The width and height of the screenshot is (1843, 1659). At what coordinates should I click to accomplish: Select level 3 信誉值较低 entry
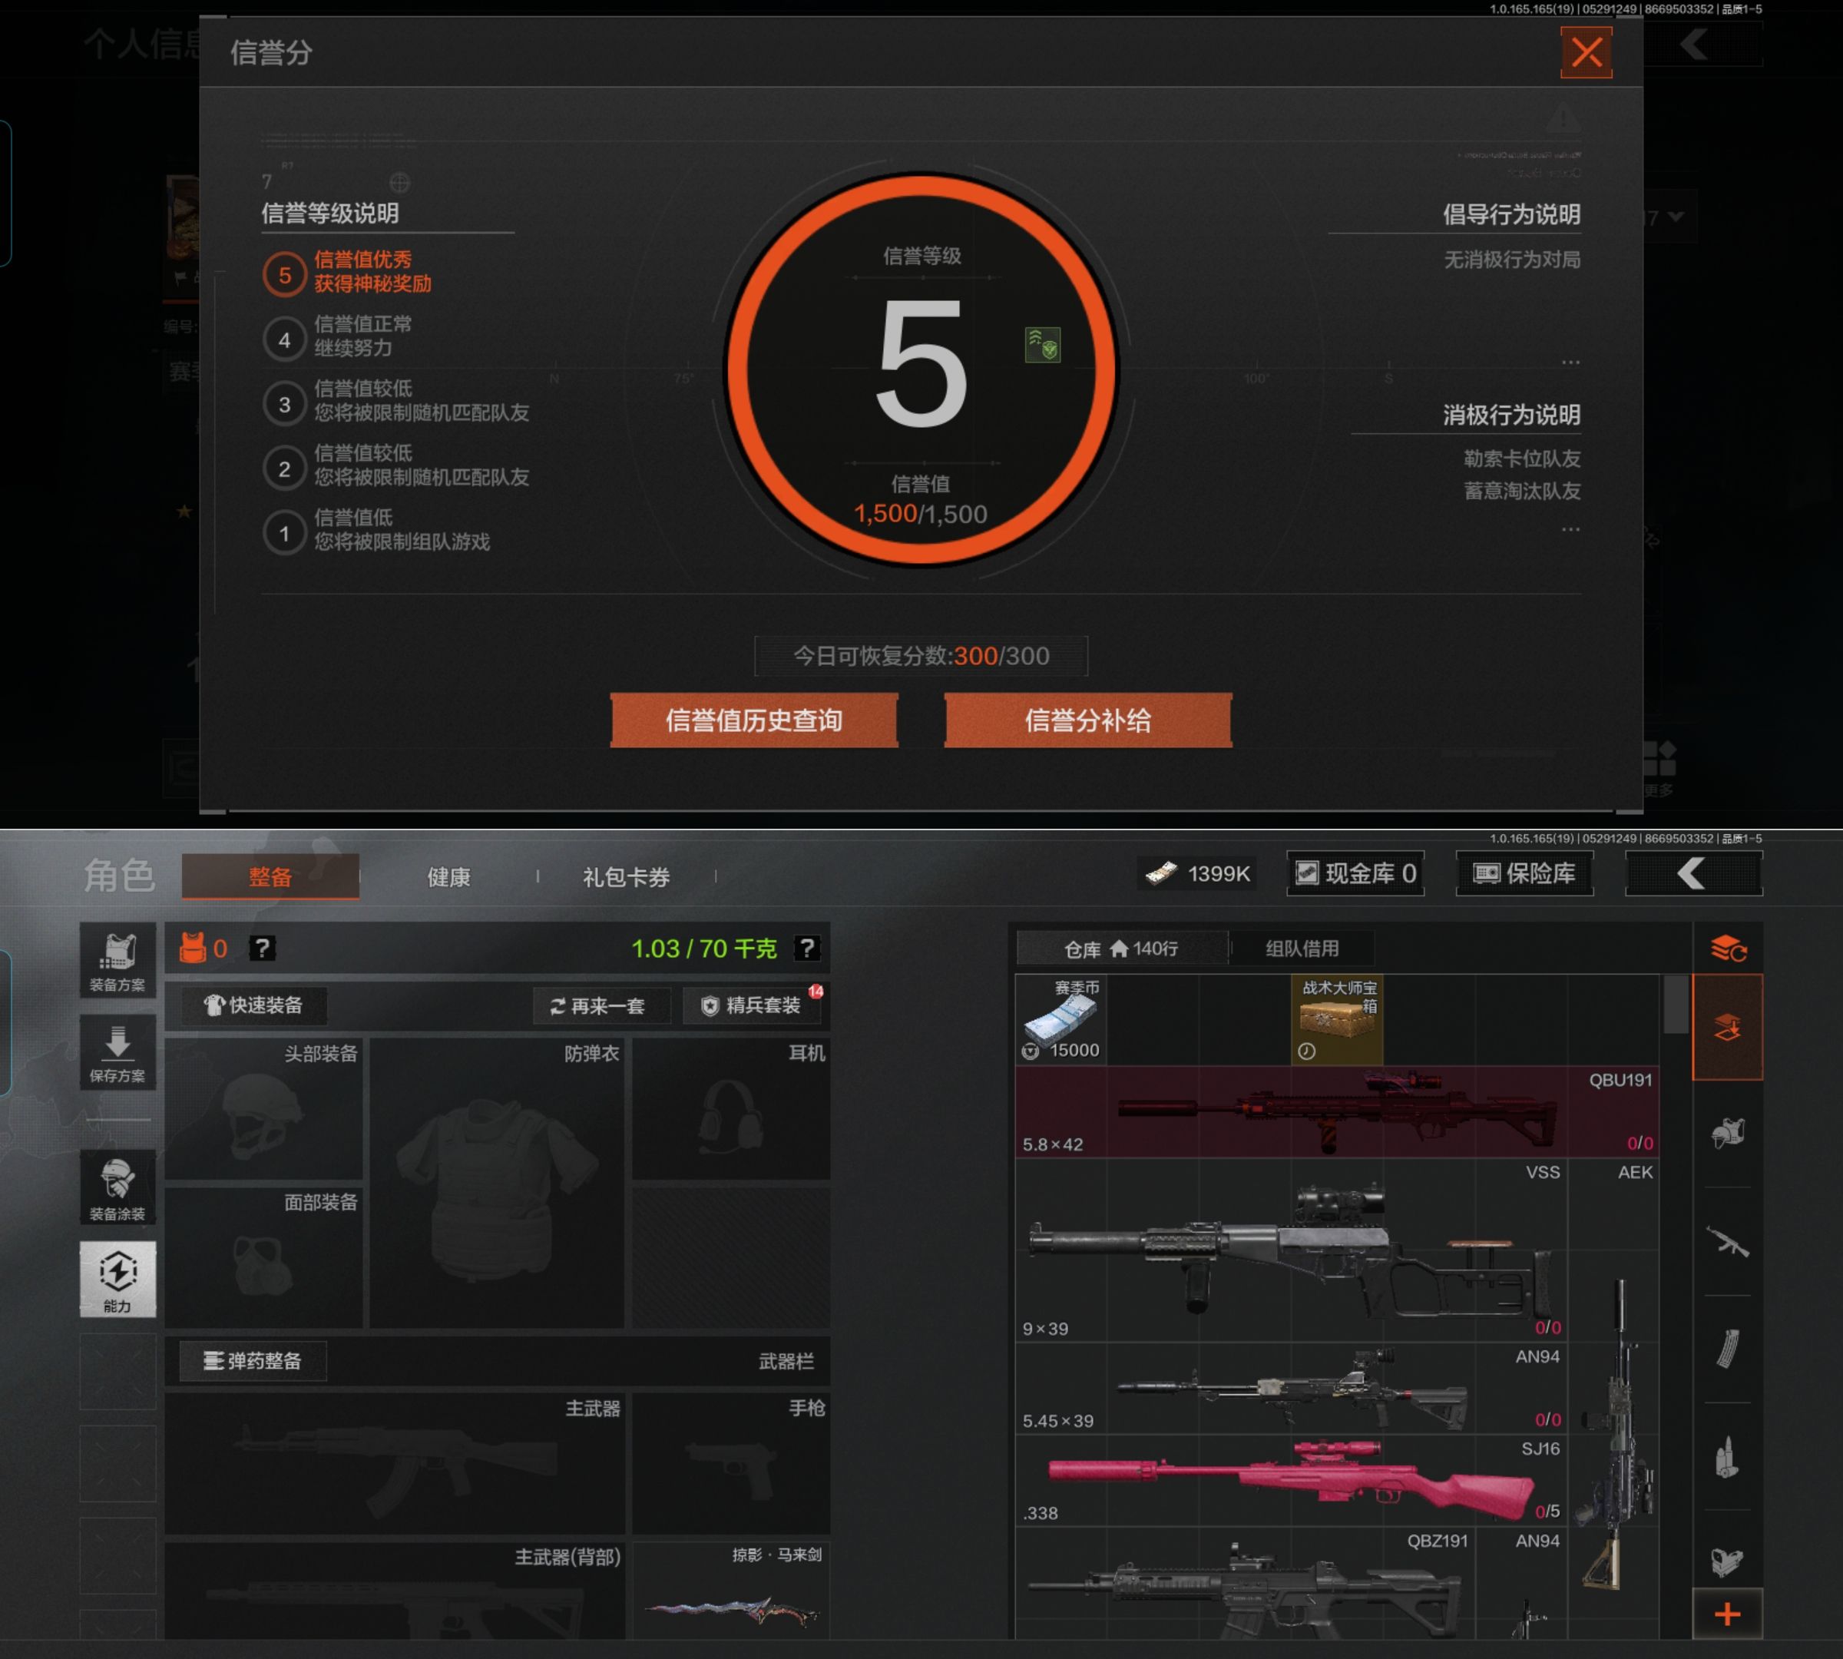[396, 401]
